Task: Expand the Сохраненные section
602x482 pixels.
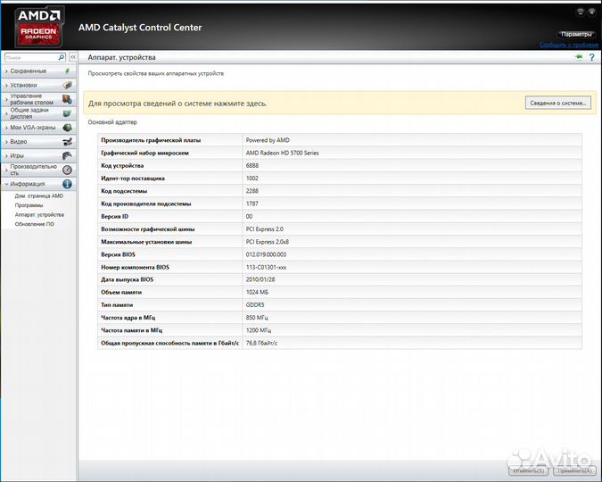Action: tap(38, 71)
